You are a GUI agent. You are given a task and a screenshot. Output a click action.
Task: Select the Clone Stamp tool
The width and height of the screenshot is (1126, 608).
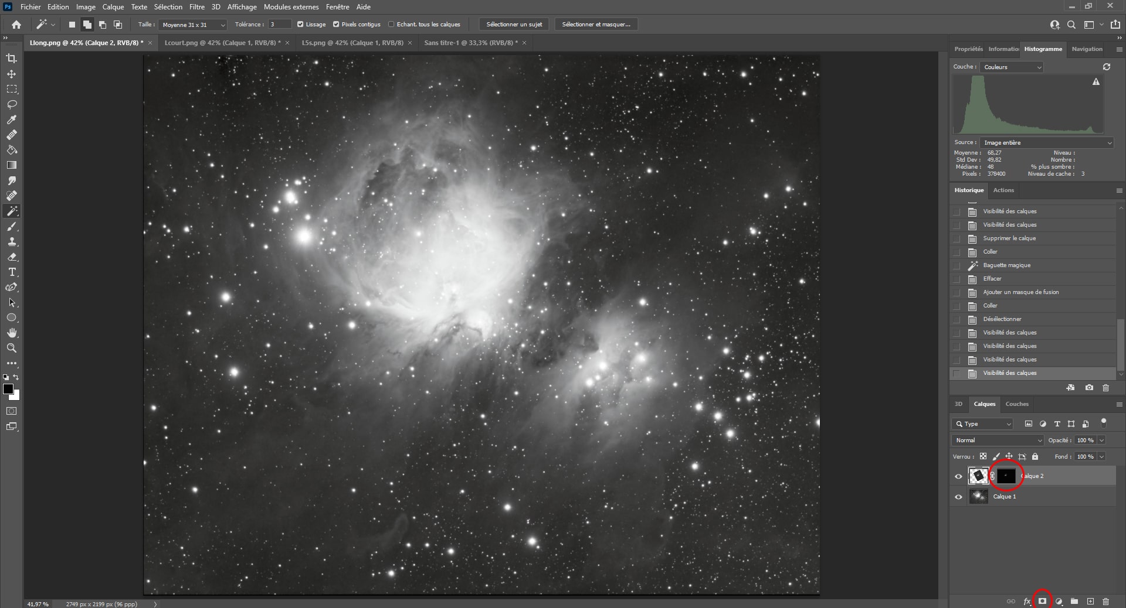pyautogui.click(x=12, y=241)
